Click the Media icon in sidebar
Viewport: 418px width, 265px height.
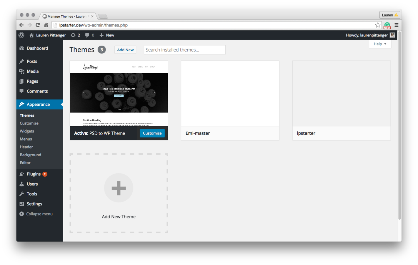pyautogui.click(x=21, y=71)
